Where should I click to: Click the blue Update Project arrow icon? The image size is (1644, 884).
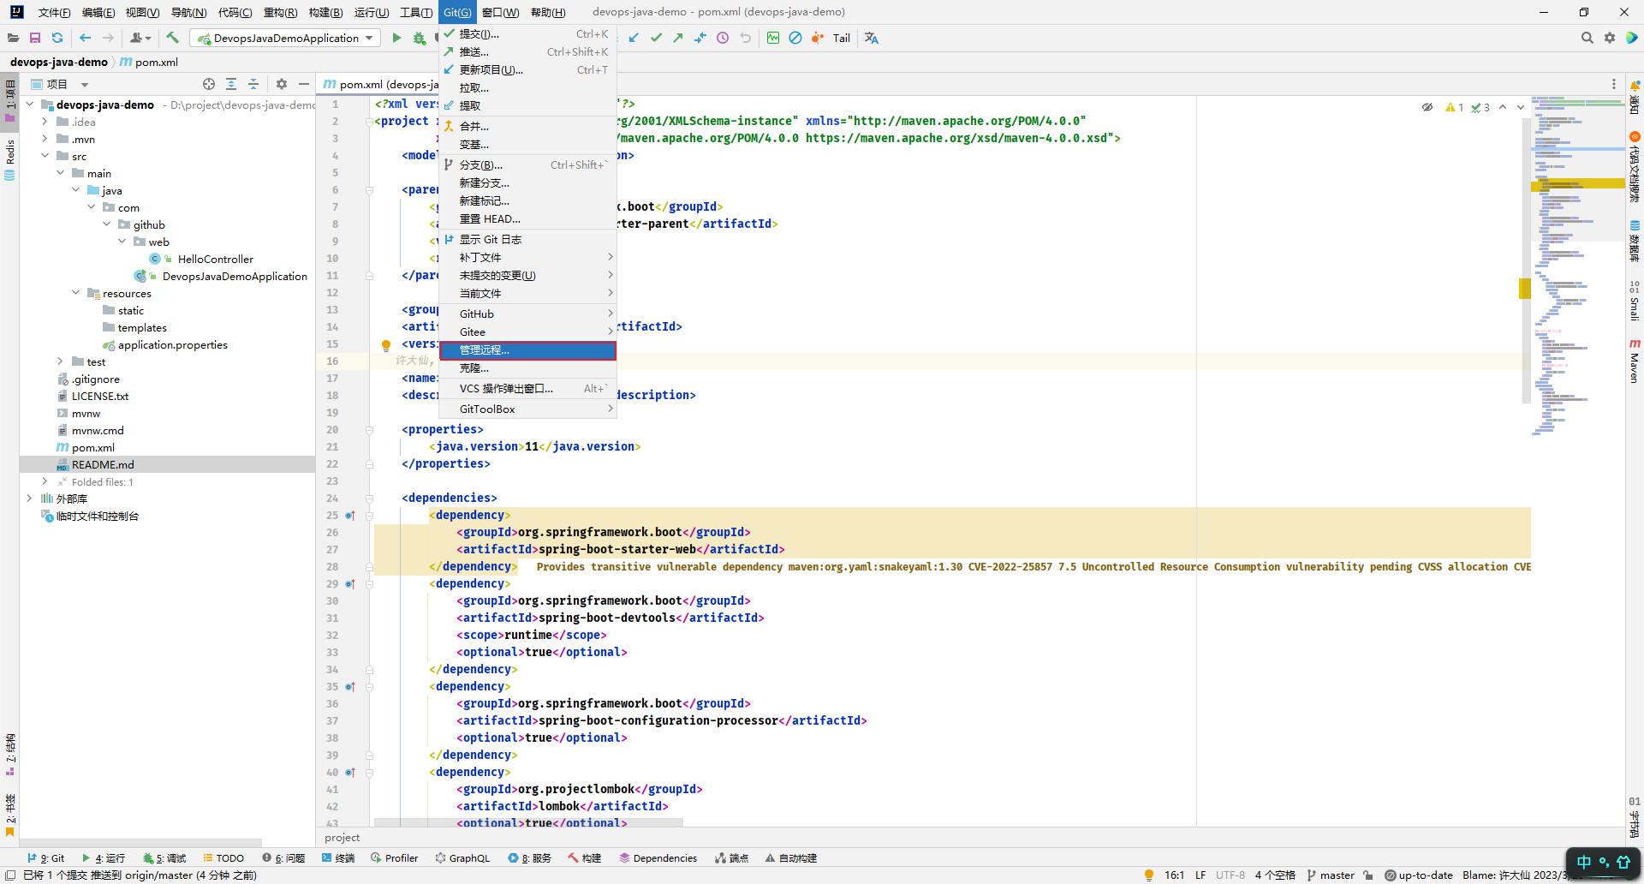coord(634,38)
